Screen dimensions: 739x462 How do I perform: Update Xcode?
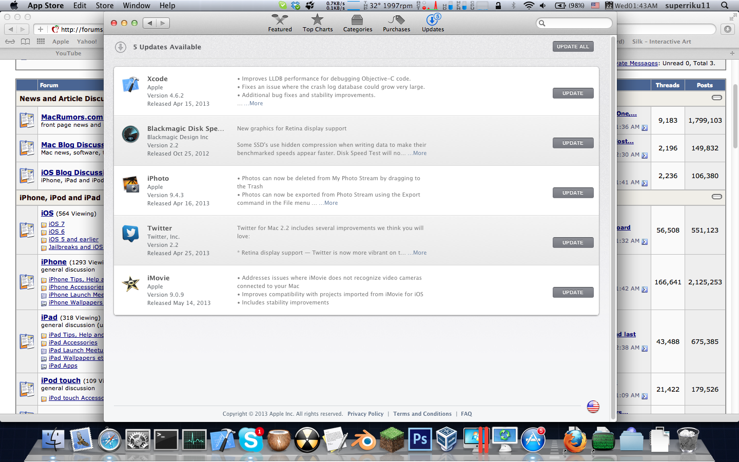click(x=573, y=93)
